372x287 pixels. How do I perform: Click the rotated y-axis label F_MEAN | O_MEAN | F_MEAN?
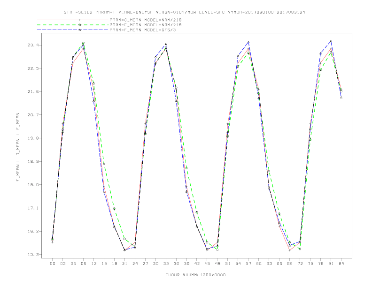pyautogui.click(x=18, y=147)
